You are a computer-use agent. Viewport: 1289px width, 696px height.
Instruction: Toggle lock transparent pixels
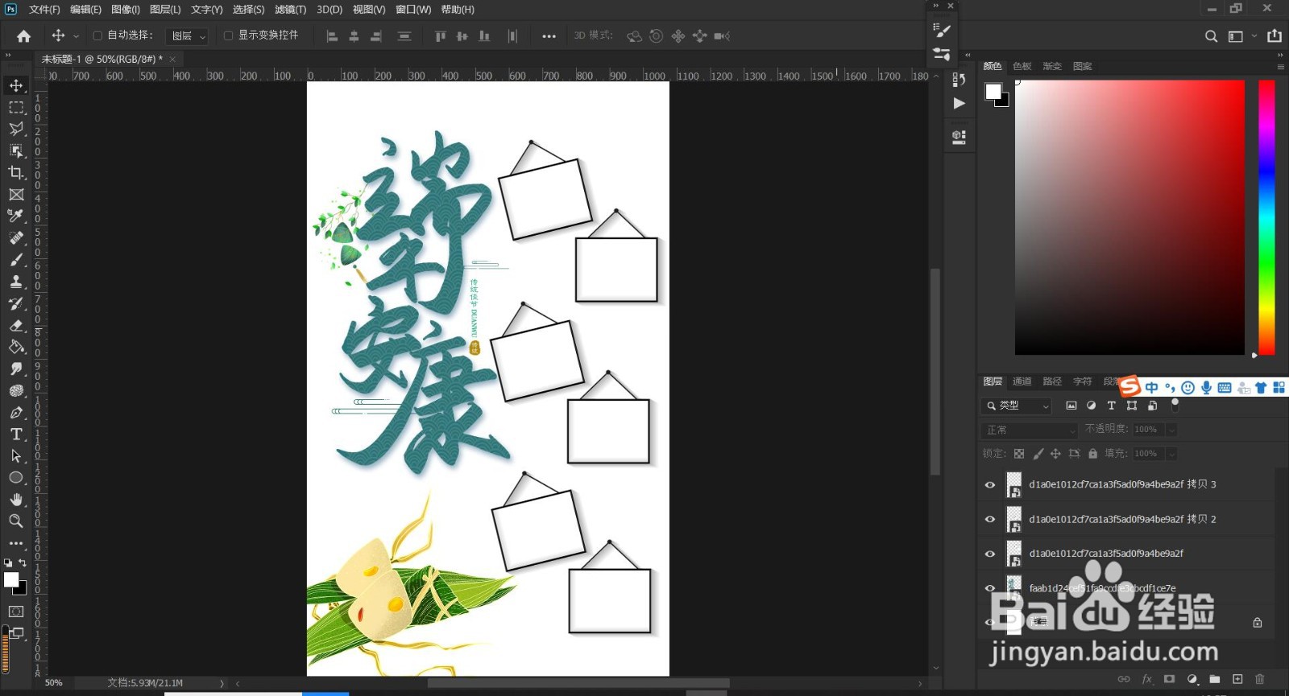click(x=1019, y=454)
